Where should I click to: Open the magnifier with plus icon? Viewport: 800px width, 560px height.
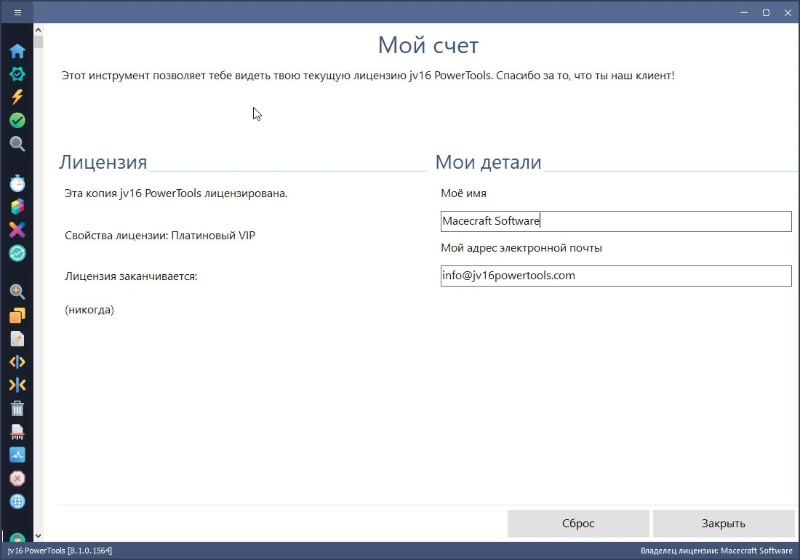tap(17, 292)
